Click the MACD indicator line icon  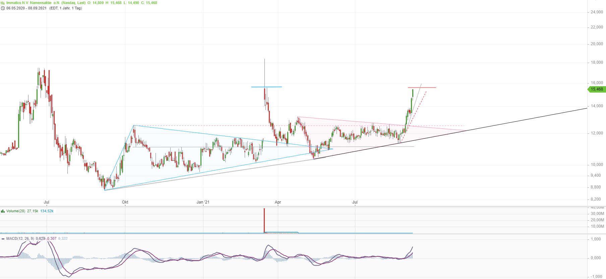tap(3, 239)
